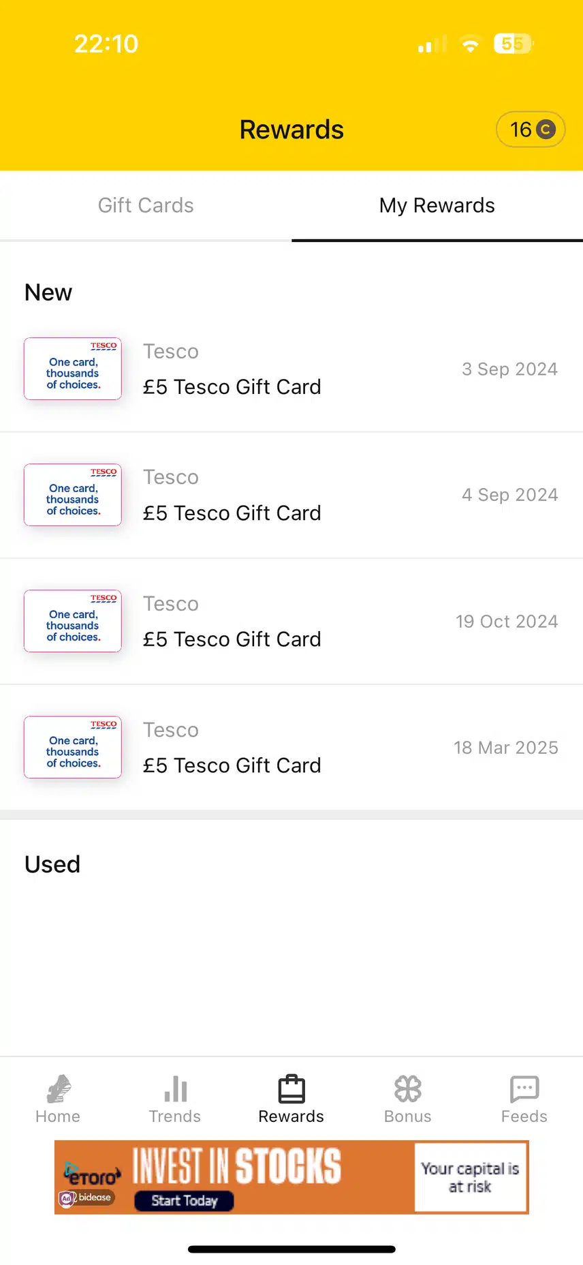Select the My Rewards tab
The height and width of the screenshot is (1265, 583).
pyautogui.click(x=437, y=206)
